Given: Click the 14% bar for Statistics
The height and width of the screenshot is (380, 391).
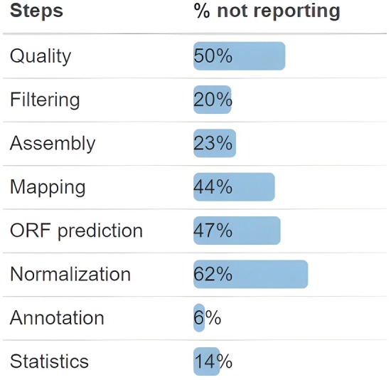Looking at the screenshot, I should point(206,361).
